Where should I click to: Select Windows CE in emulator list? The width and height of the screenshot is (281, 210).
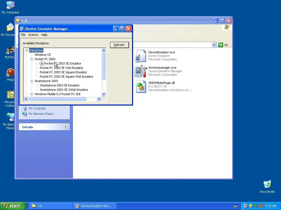coord(43,55)
